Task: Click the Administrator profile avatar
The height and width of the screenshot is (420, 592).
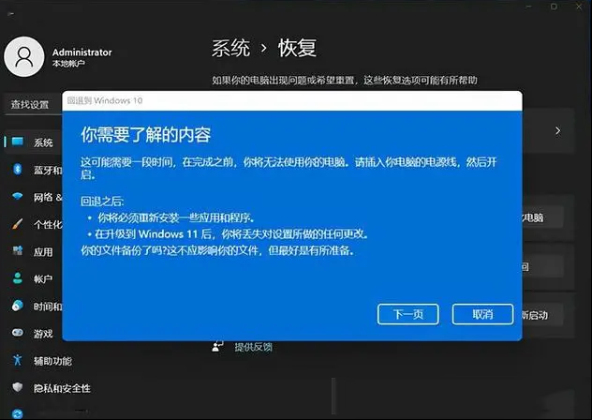Action: pos(23,56)
